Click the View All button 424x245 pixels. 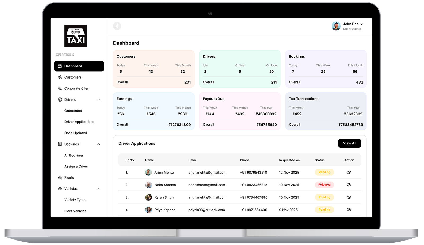[x=350, y=143]
